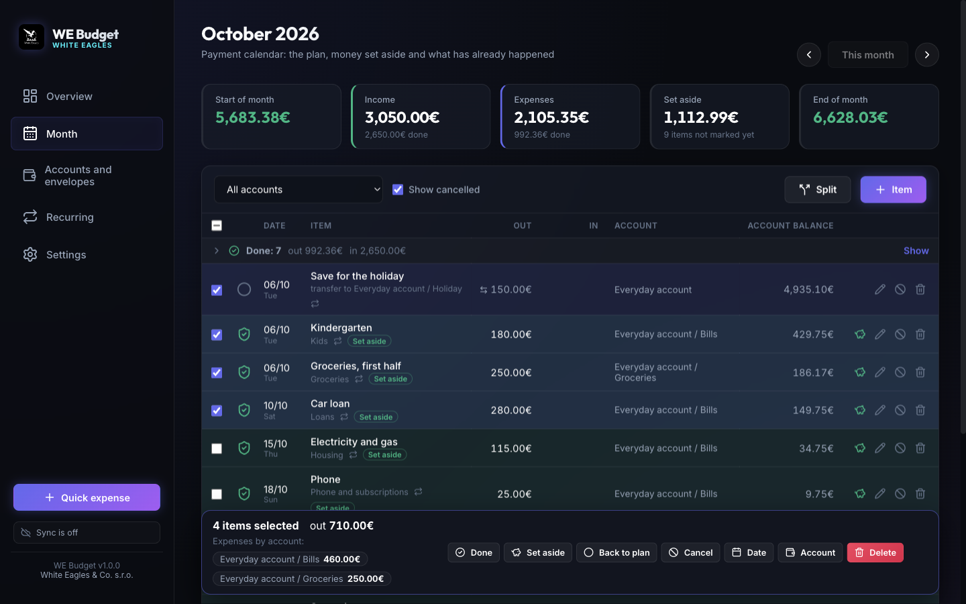This screenshot has width=966, height=604.
Task: Click the edit pencil icon for Kindergarten
Action: [880, 334]
